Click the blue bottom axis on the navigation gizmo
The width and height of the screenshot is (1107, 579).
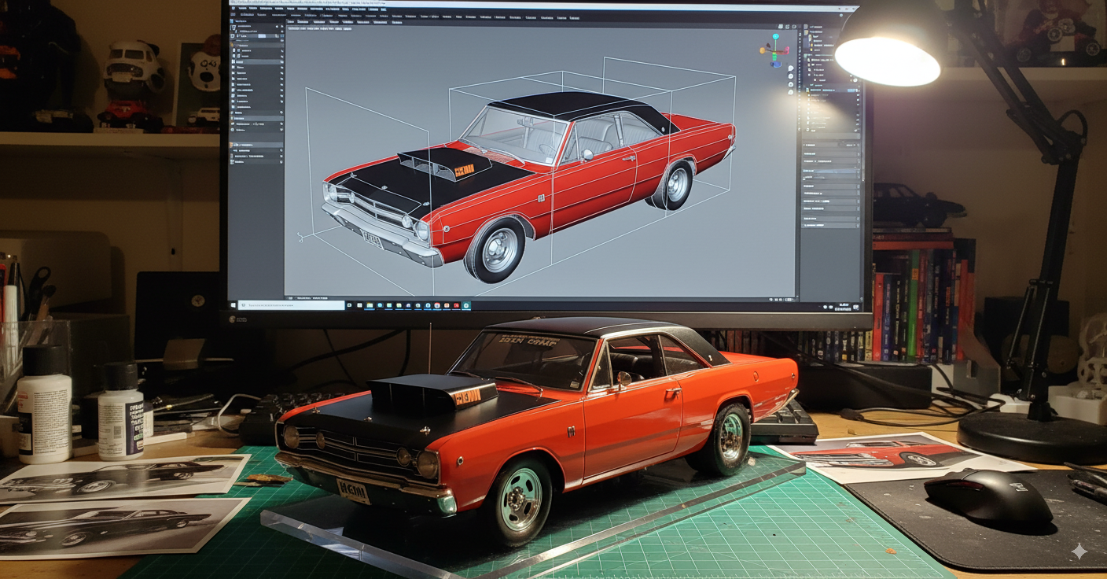[775, 65]
